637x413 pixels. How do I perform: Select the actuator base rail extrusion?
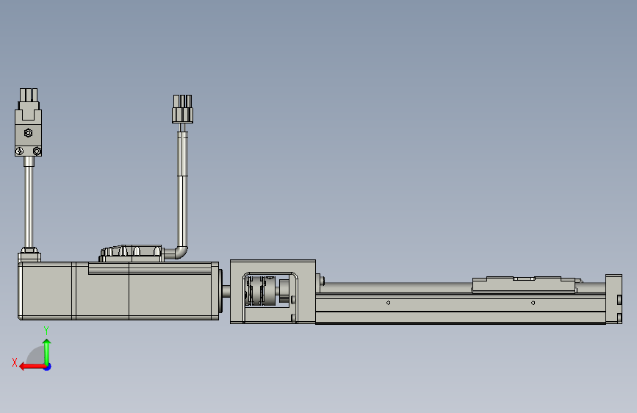[460, 309]
